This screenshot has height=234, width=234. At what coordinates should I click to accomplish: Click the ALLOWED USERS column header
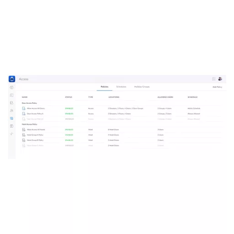(165, 97)
